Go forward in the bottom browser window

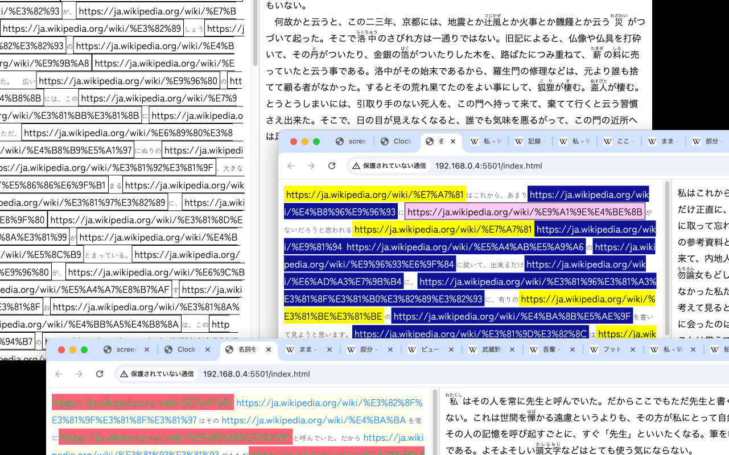pos(79,374)
